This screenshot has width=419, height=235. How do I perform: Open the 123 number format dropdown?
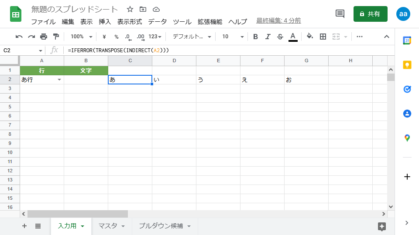point(155,37)
